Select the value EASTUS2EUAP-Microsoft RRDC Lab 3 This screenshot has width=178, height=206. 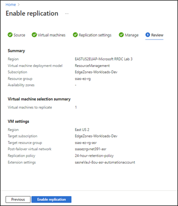tap(103, 59)
